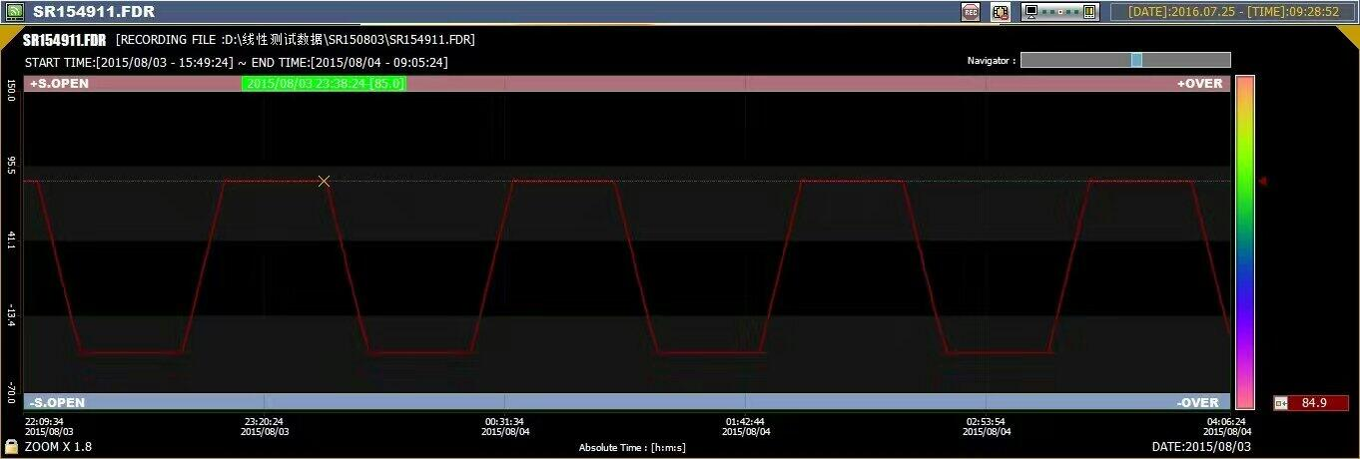Viewport: 1360px width, 459px height.
Task: Click the chip device icon beside REC
Action: pos(1000,12)
